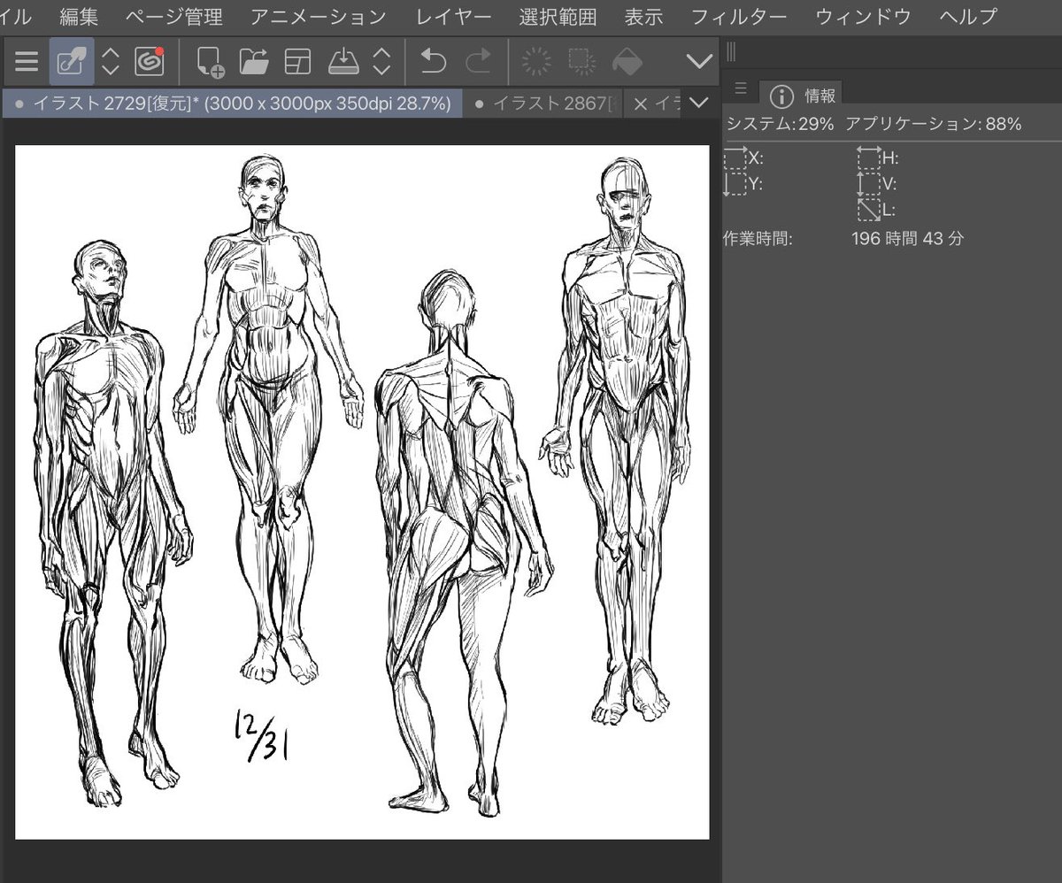This screenshot has width=1062, height=883.
Task: Open the アニメーション menu
Action: coord(318,16)
